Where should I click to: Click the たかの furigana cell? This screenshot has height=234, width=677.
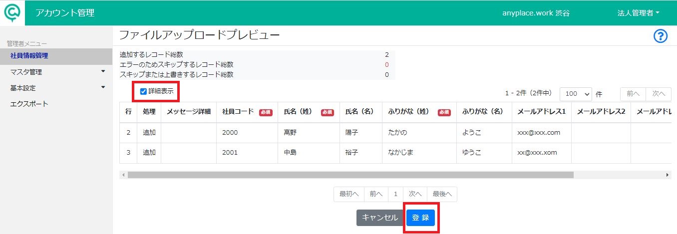point(419,133)
